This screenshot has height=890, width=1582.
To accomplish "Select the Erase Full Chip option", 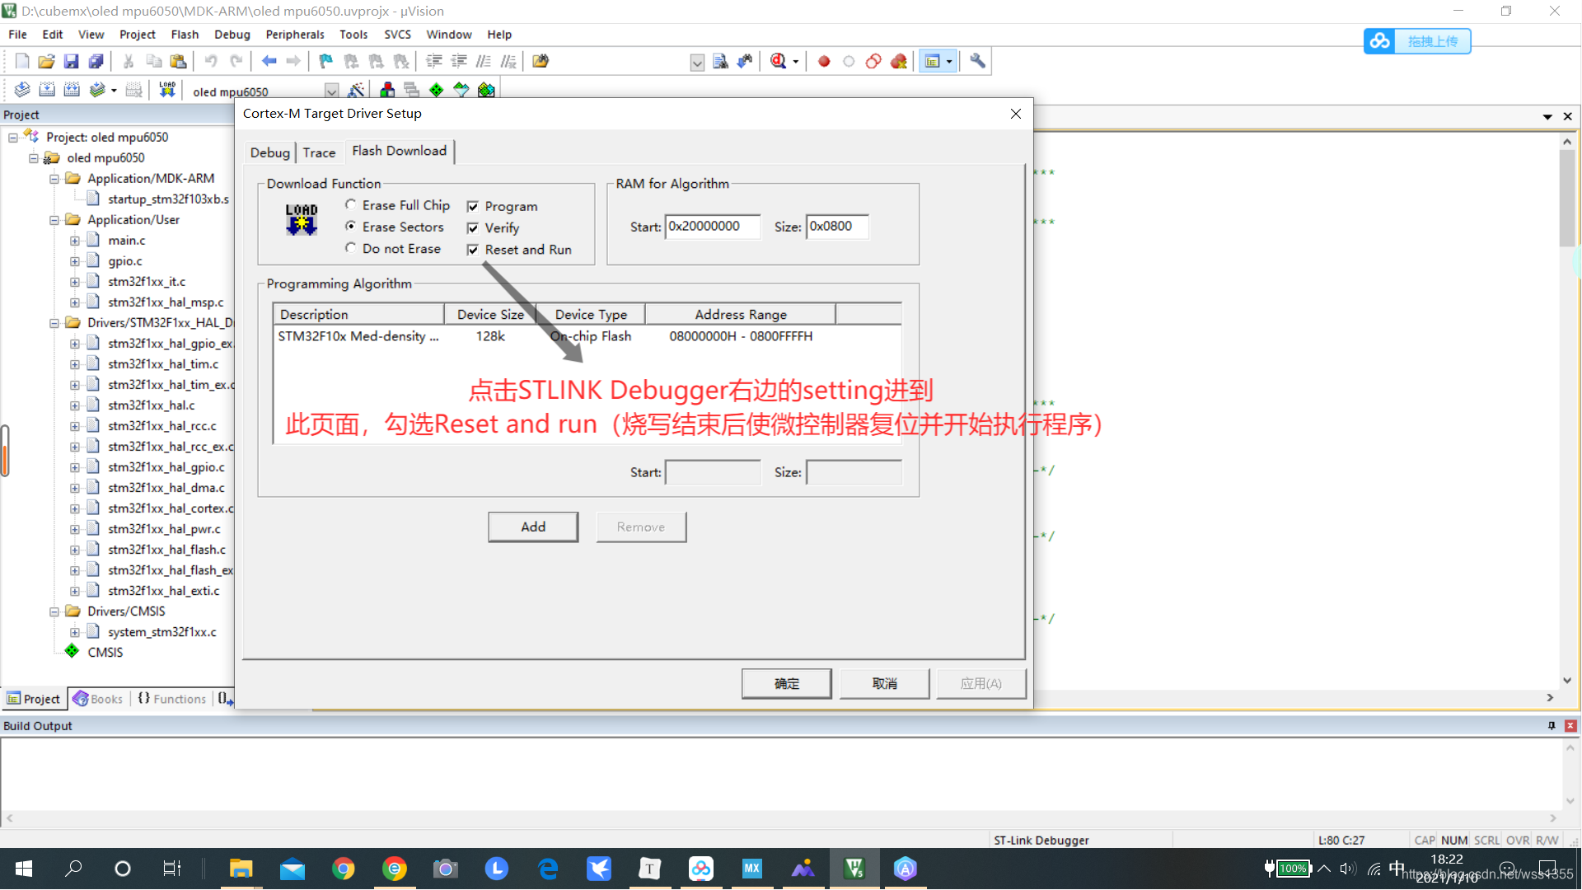I will (x=351, y=204).
